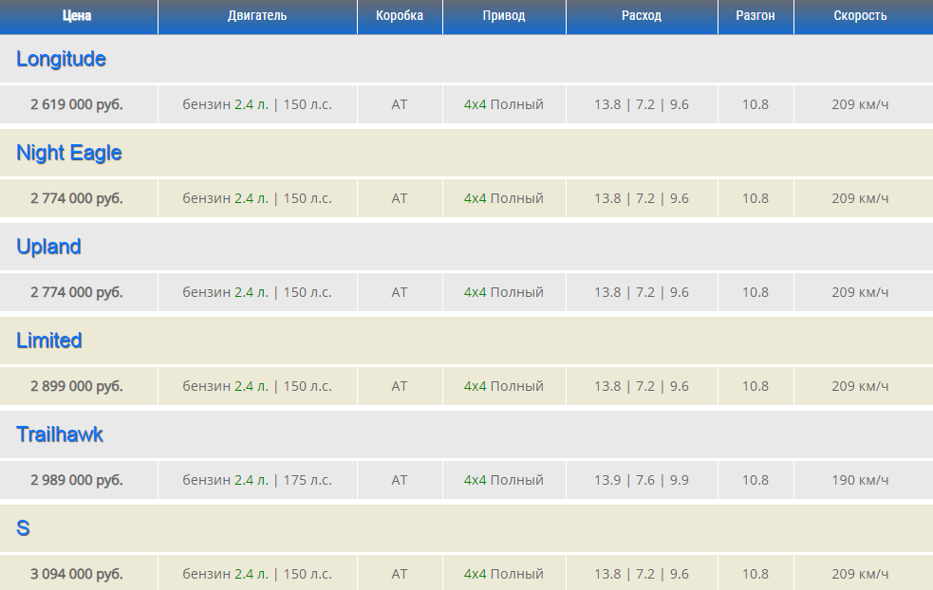
Task: Open the S trim link
Action: (x=23, y=528)
